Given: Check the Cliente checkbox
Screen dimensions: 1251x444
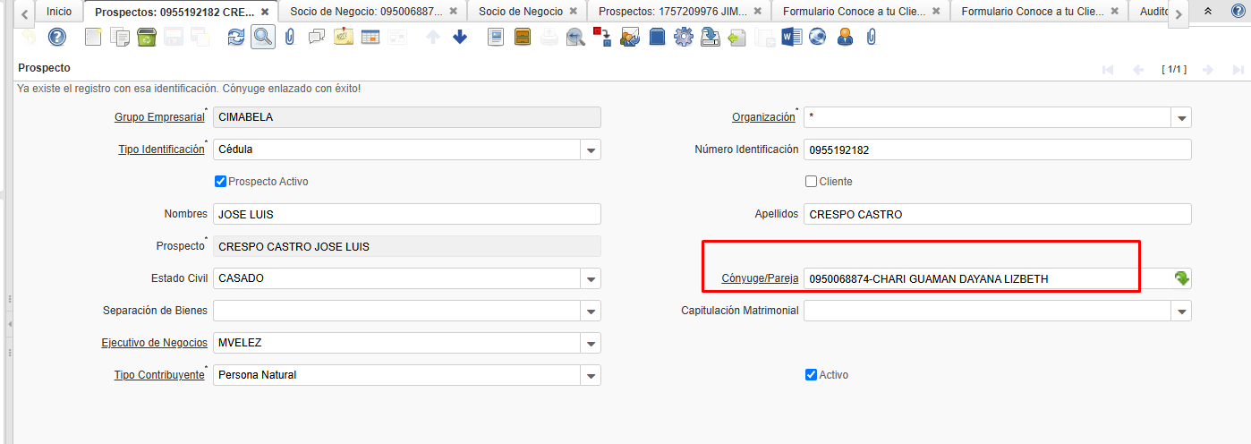Looking at the screenshot, I should (812, 182).
